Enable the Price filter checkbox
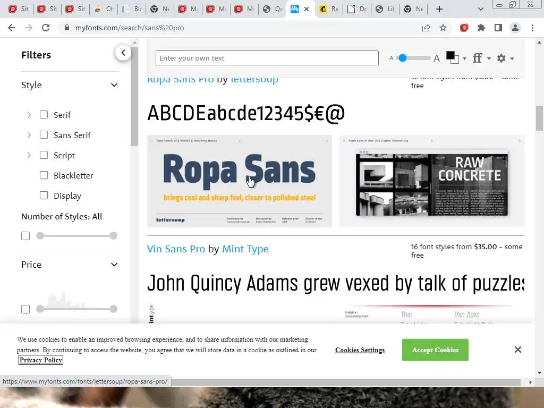544x408 pixels. click(x=25, y=309)
